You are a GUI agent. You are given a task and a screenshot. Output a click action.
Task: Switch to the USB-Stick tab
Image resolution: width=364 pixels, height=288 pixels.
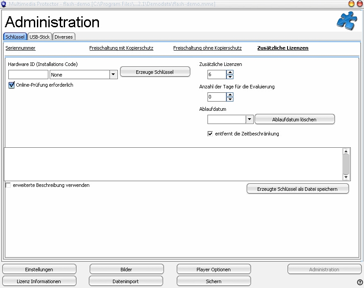[40, 37]
